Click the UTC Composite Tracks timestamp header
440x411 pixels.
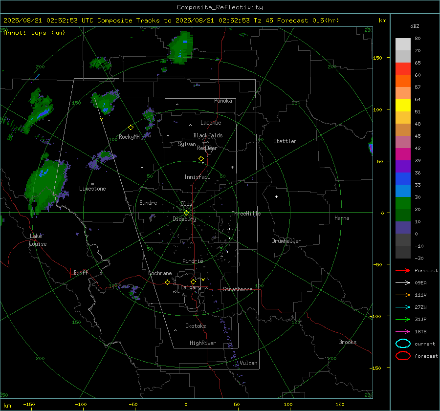tap(171, 21)
